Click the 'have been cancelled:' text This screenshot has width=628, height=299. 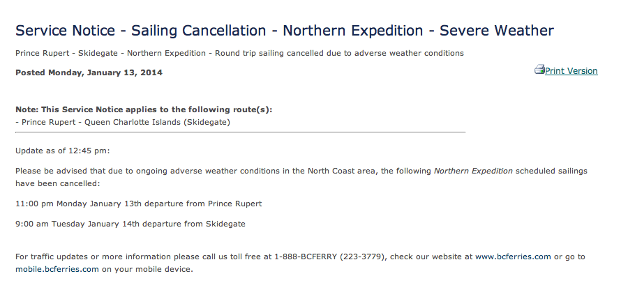click(58, 183)
